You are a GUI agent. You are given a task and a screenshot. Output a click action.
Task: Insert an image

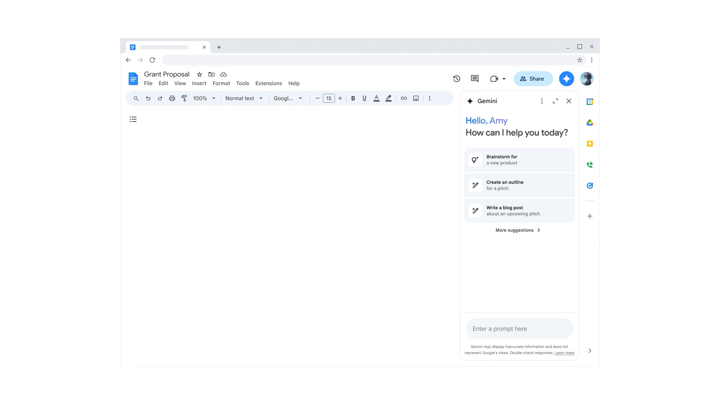(x=415, y=98)
